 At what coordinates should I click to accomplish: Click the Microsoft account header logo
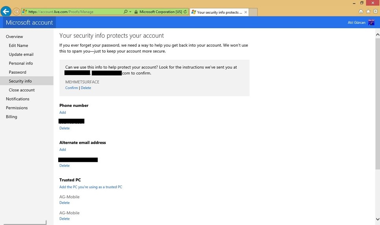tap(30, 22)
